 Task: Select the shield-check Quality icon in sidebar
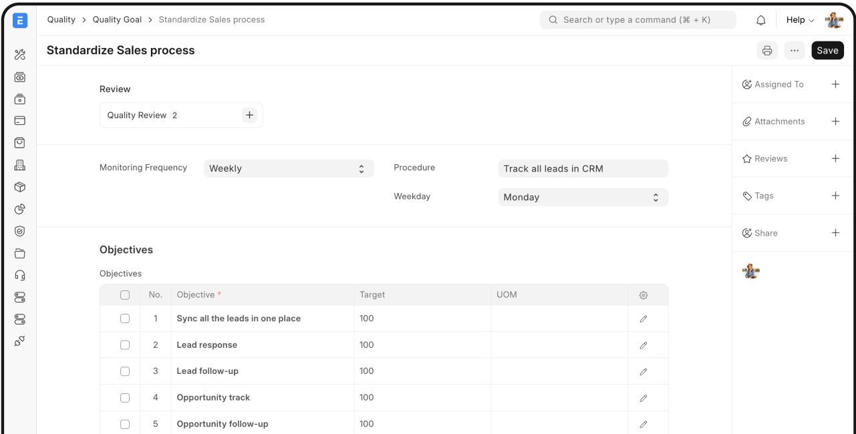tap(19, 231)
